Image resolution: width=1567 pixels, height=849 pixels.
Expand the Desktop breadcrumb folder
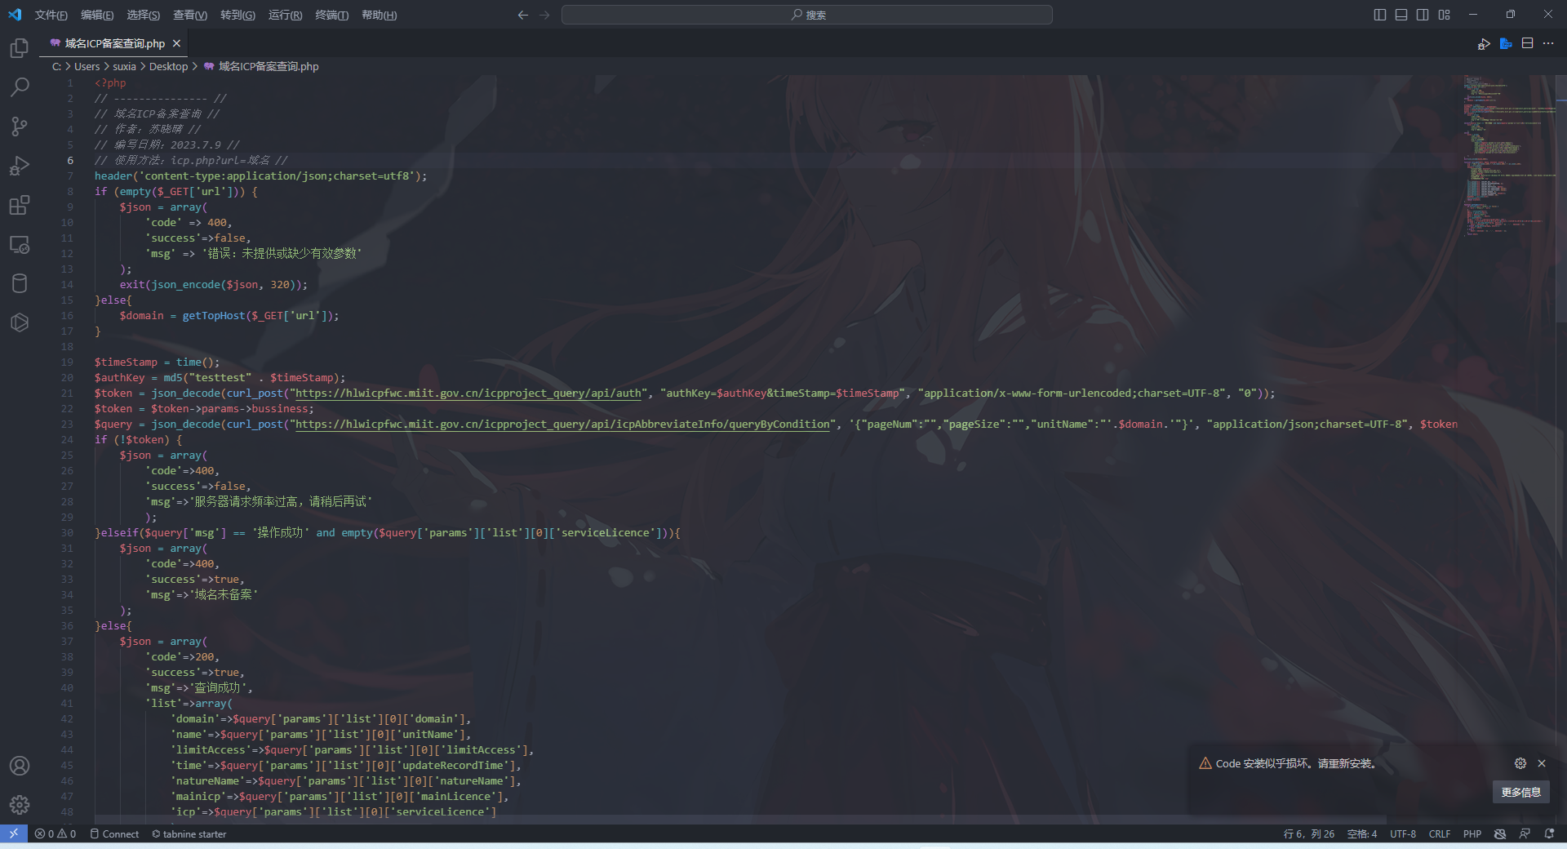tap(168, 66)
